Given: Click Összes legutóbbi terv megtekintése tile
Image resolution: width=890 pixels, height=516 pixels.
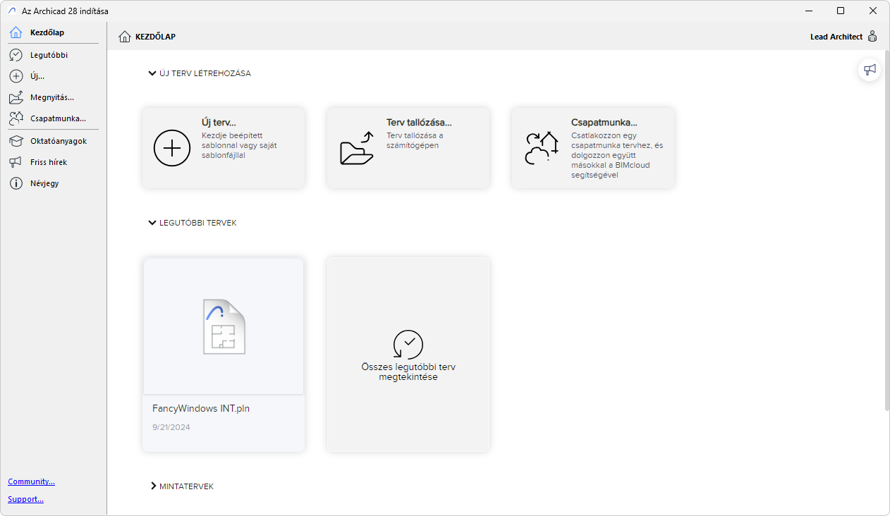Looking at the screenshot, I should pyautogui.click(x=408, y=355).
